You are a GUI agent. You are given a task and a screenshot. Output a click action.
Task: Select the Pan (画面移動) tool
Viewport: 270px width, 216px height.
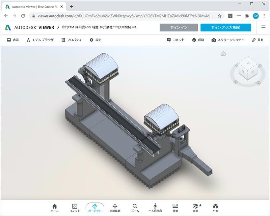click(115, 208)
